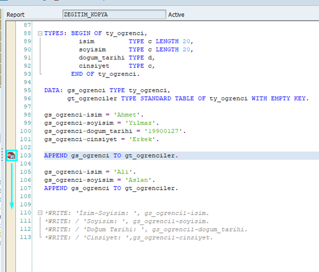Click the Report name field ZEGITIM_KOPYA
This screenshot has width=319, height=272.
pos(113,15)
